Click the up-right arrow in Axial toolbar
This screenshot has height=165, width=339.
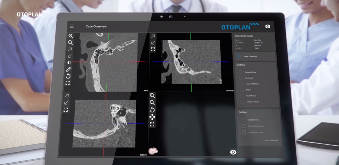pyautogui.click(x=70, y=49)
